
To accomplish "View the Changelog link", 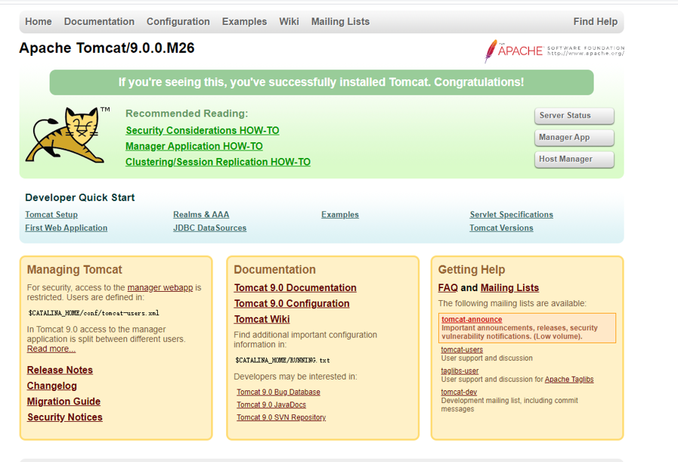I will click(52, 386).
